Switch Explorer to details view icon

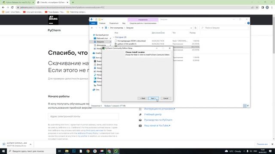[x=244, y=106]
